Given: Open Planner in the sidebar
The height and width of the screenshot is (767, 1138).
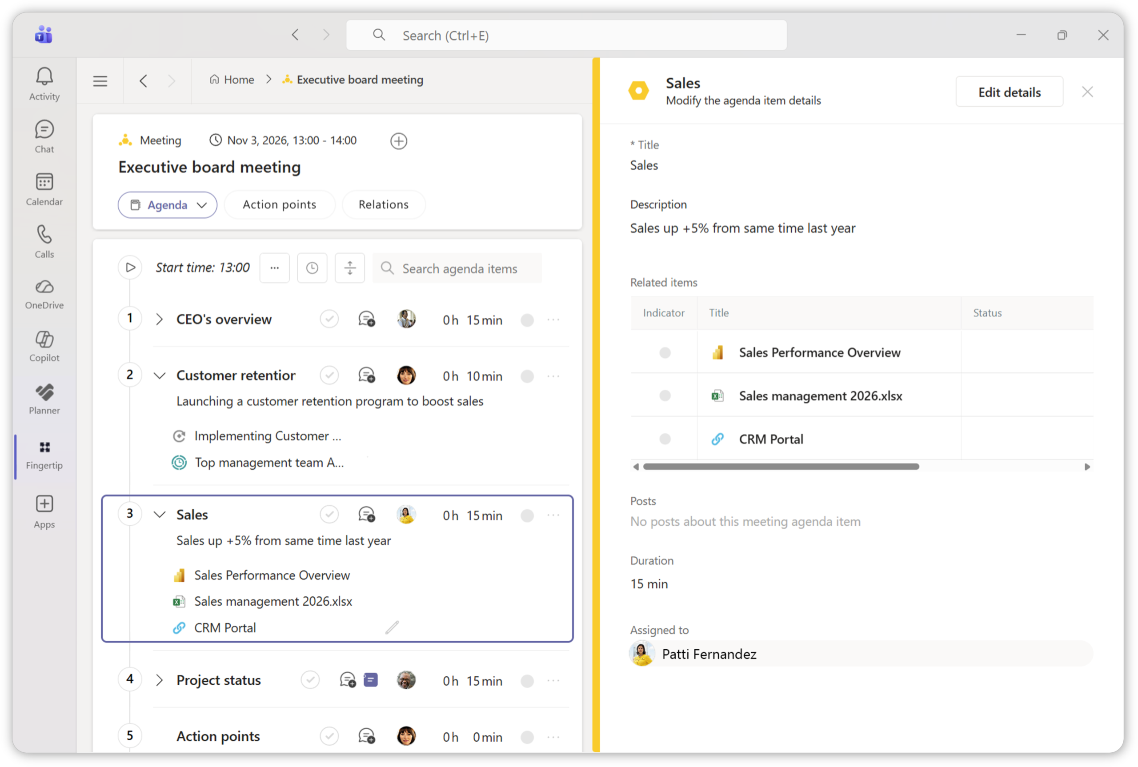Looking at the screenshot, I should tap(44, 399).
